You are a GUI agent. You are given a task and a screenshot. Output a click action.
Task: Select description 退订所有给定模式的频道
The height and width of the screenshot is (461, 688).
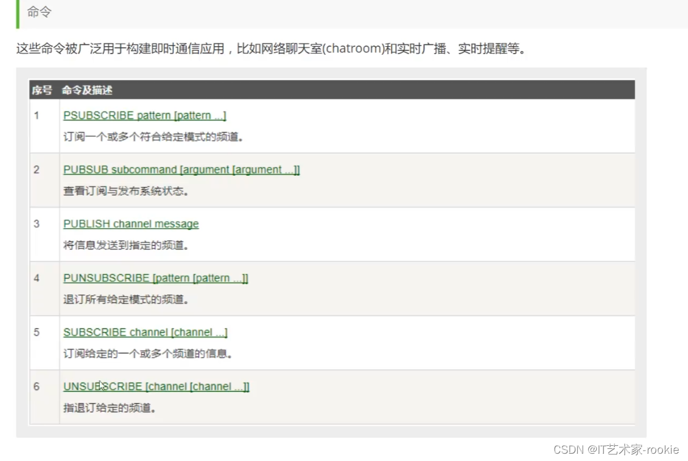coord(125,299)
